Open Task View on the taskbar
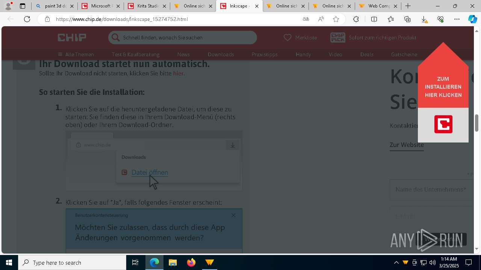The height and width of the screenshot is (270, 481). (x=135, y=262)
